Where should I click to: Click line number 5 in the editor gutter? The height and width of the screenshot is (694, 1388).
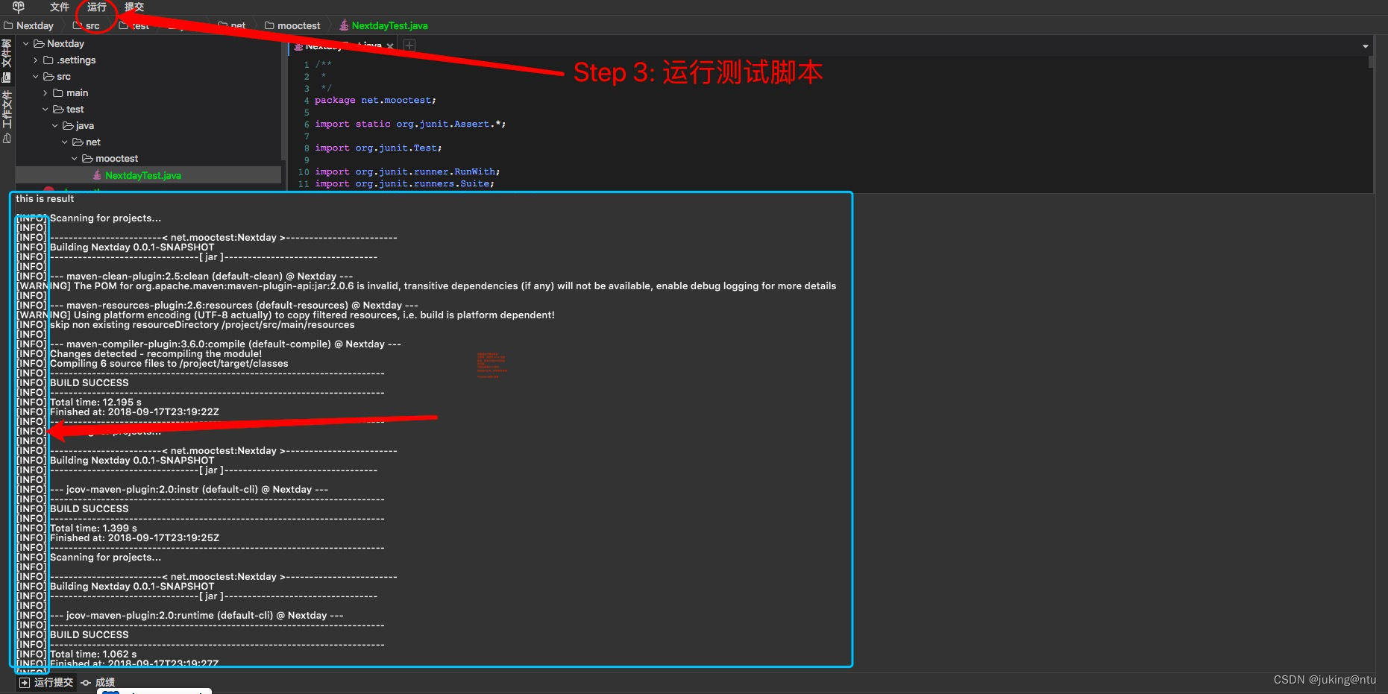307,113
